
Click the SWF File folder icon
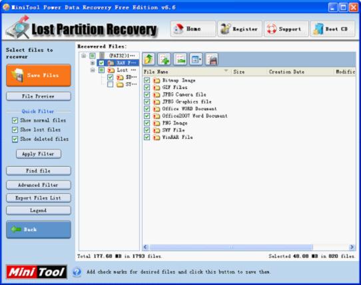tap(157, 130)
